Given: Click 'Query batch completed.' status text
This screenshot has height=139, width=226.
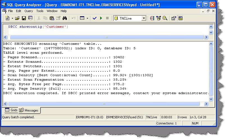Looking at the screenshot, I should coord(18,117).
